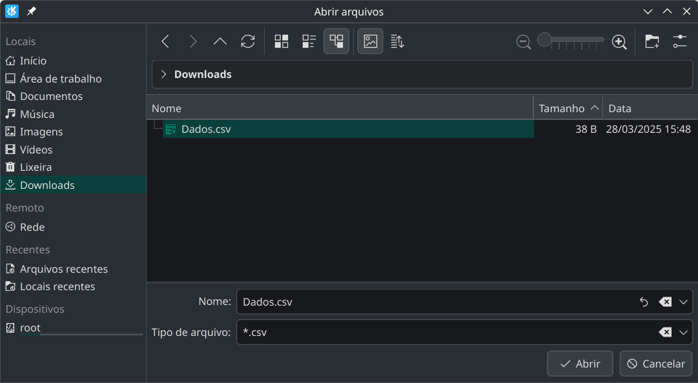Click the zoom in magnifier icon

coord(619,42)
